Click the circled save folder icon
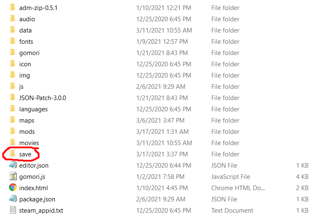322x216 pixels. coord(13,154)
